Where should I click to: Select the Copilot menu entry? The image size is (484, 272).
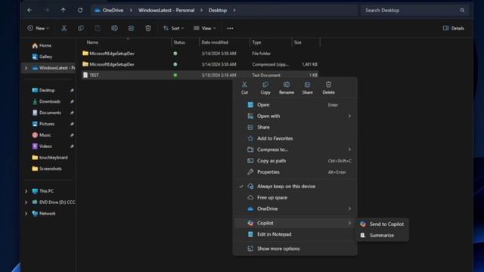296,223
